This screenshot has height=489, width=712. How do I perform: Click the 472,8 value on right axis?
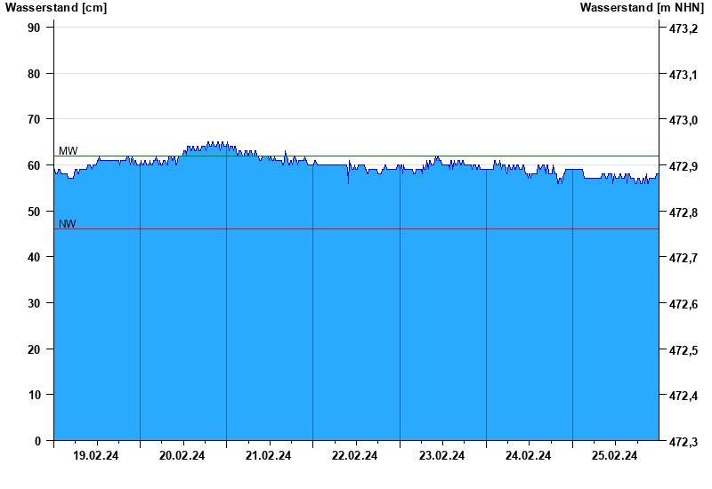coord(684,212)
